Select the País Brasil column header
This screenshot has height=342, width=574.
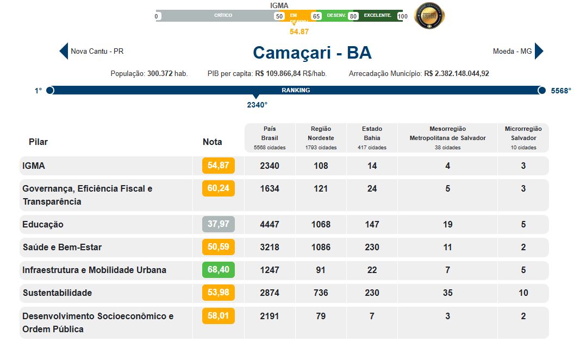[x=270, y=138]
